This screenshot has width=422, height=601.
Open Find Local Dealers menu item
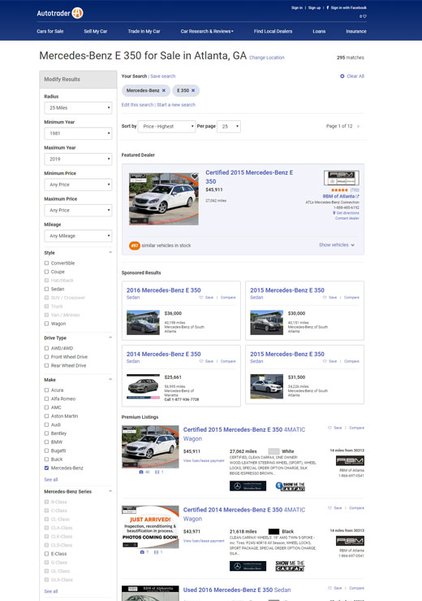pos(273,32)
